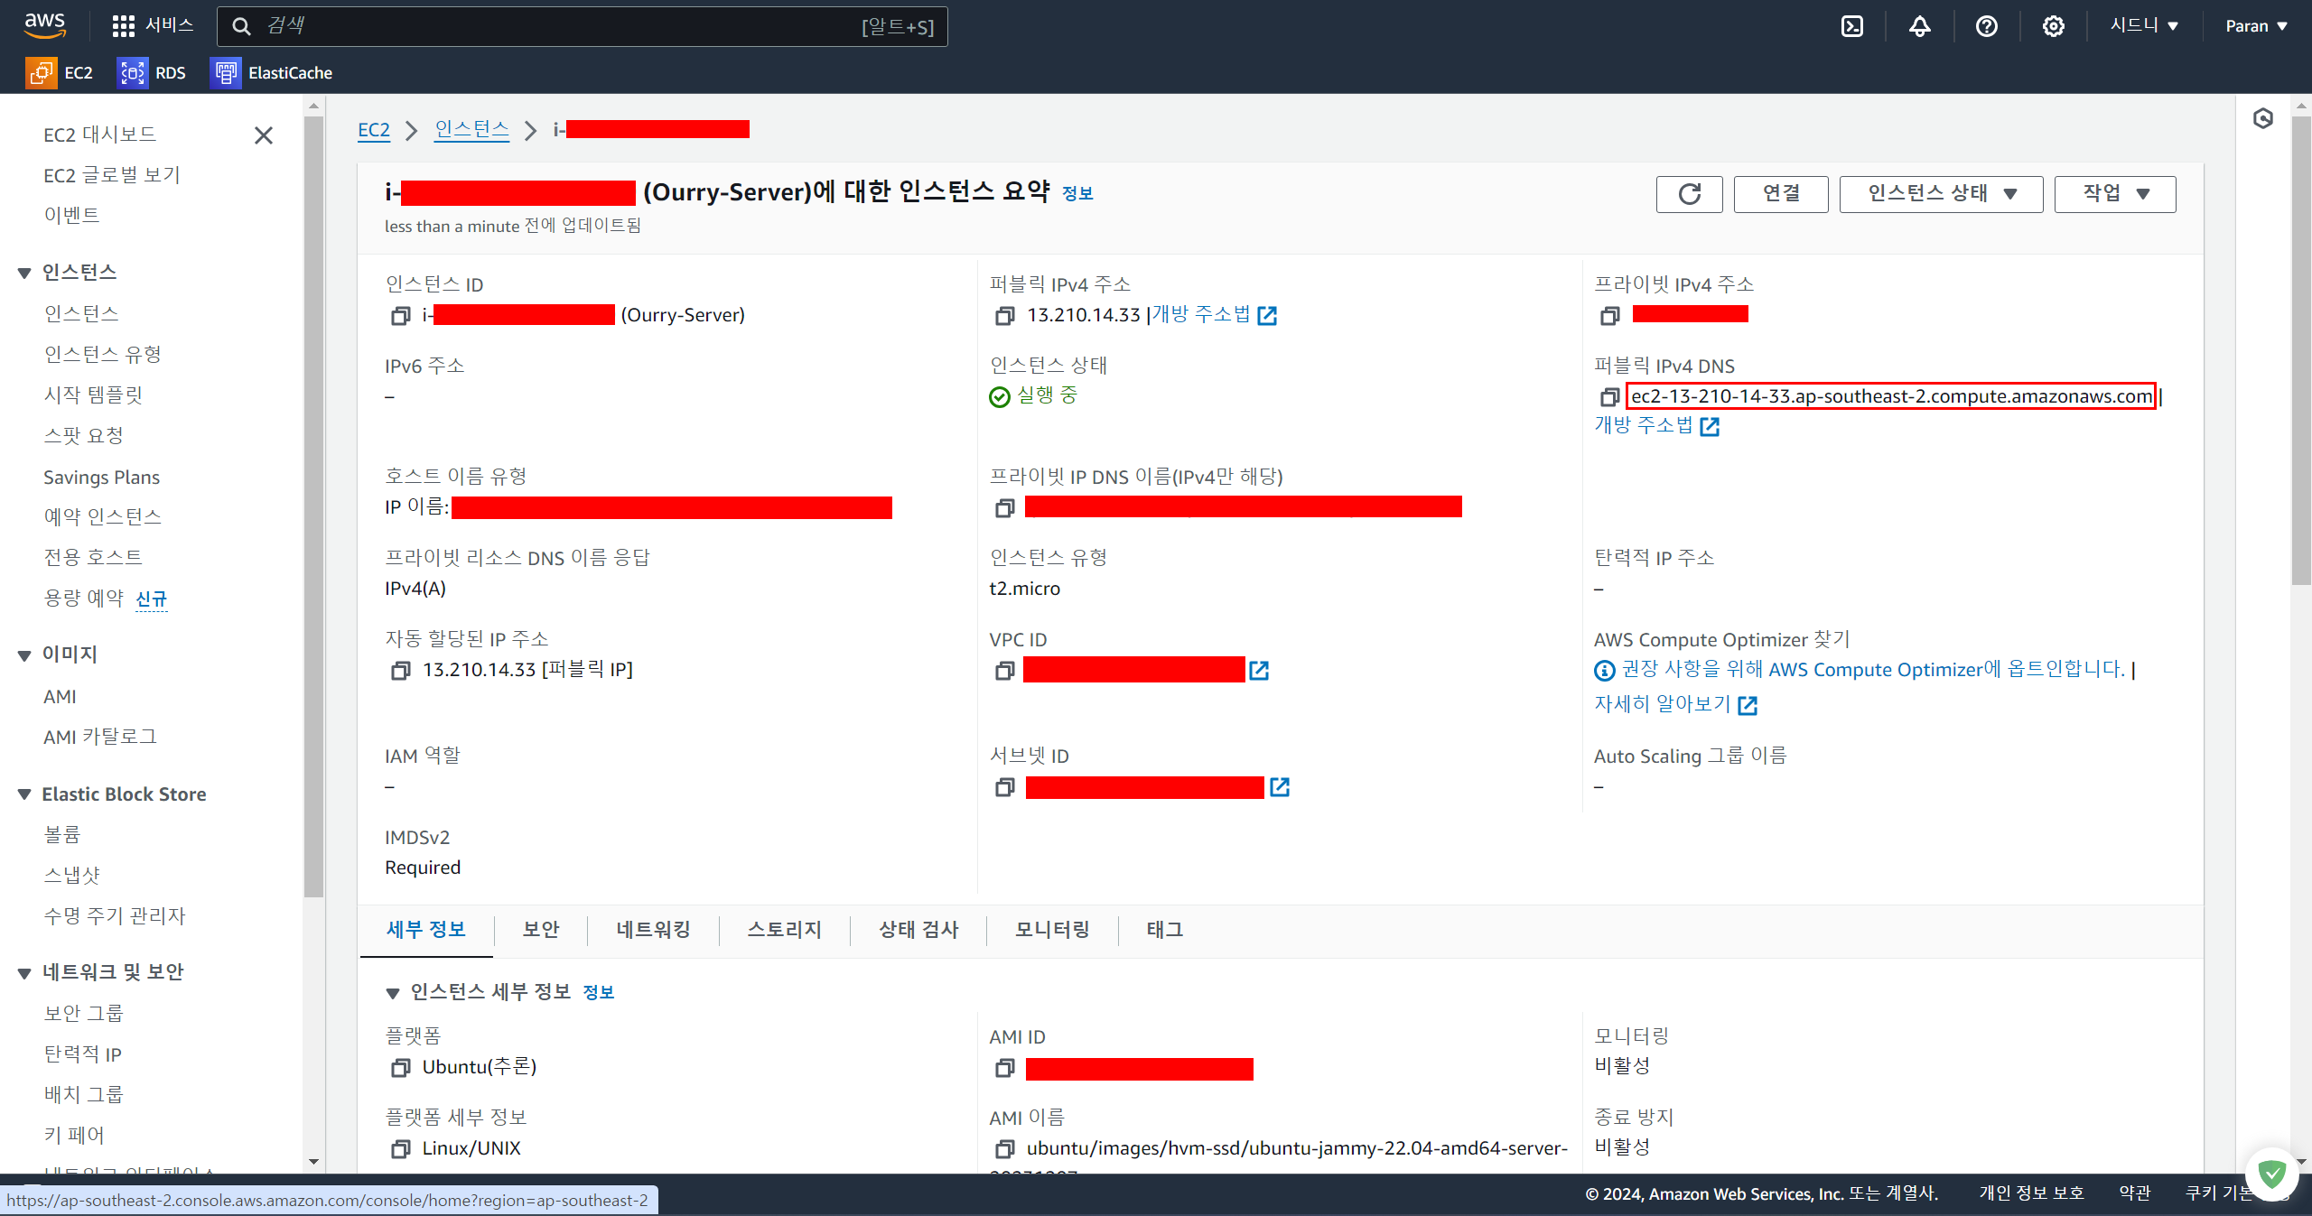Copy the subnet ID value
Image resolution: width=2312 pixels, height=1216 pixels.
tap(1004, 788)
